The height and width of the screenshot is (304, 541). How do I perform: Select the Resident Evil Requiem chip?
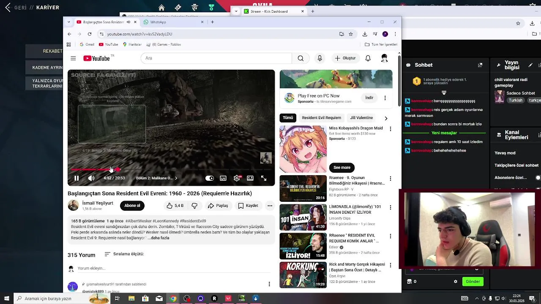point(321,118)
